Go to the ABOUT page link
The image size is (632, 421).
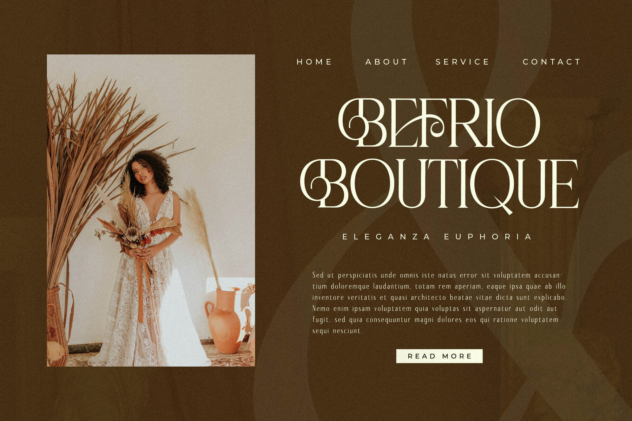386,62
